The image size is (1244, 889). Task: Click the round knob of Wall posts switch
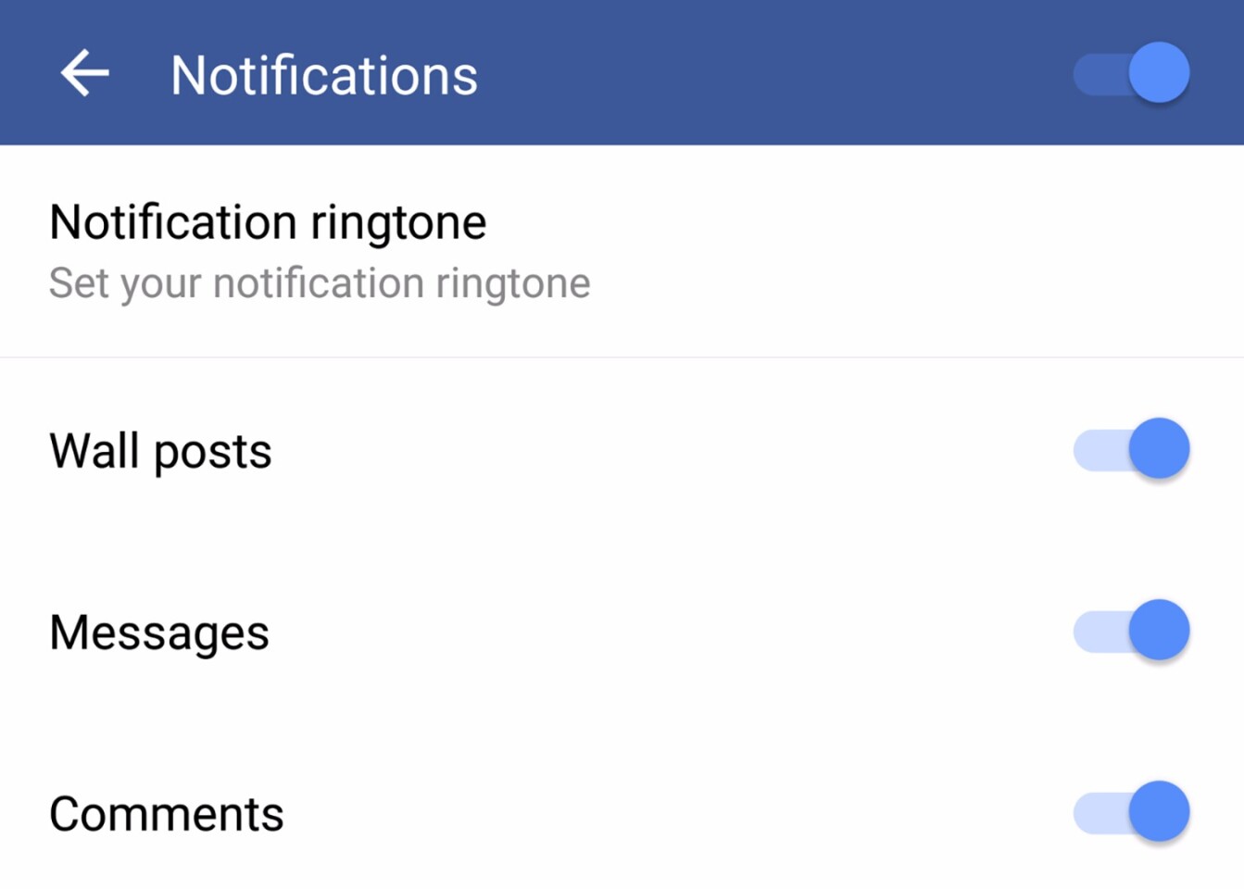pos(1159,449)
